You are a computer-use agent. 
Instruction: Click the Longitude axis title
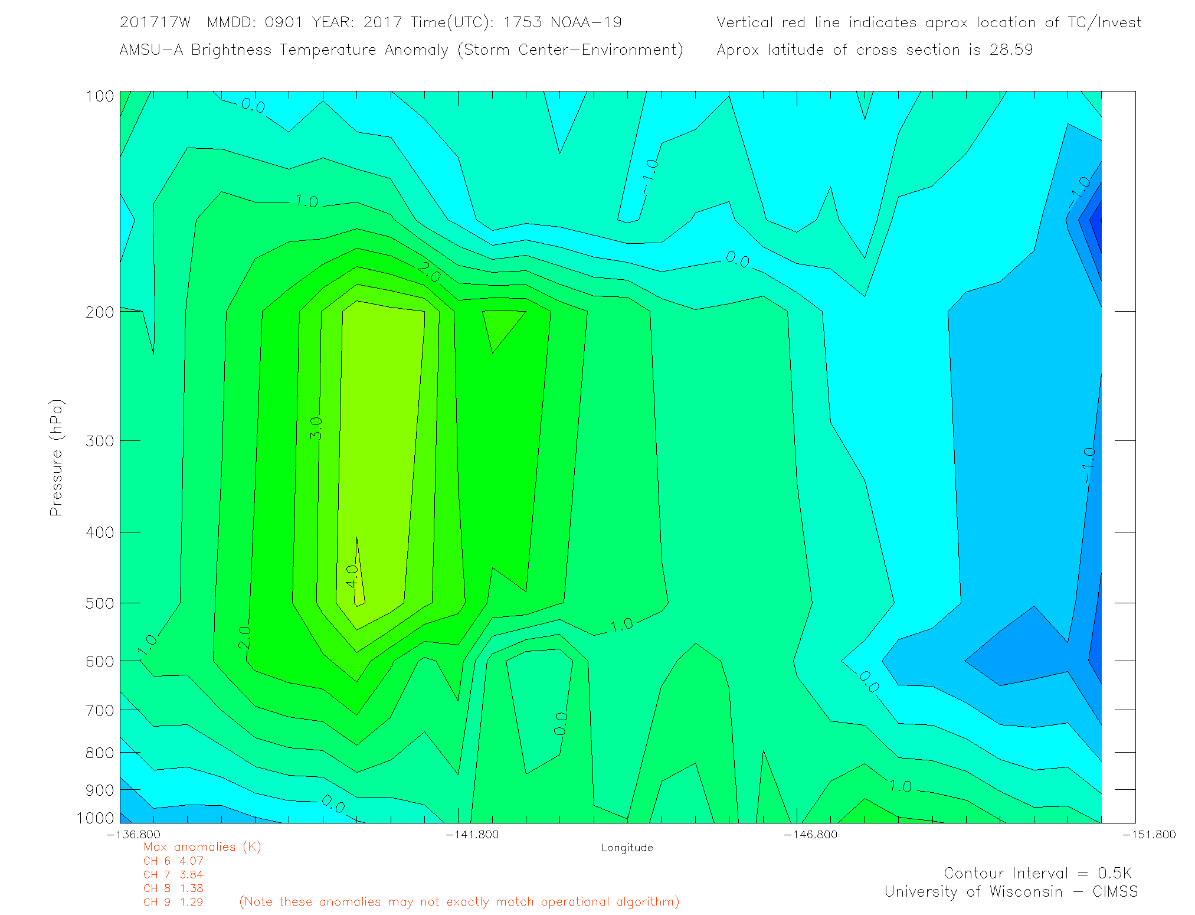627,848
